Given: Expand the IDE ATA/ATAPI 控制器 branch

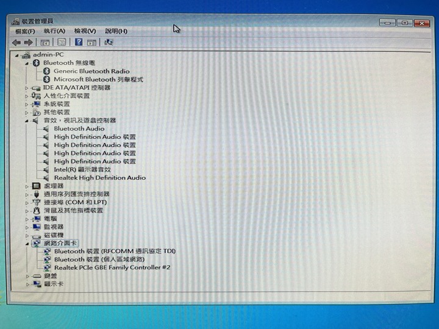Looking at the screenshot, I should coord(27,88).
